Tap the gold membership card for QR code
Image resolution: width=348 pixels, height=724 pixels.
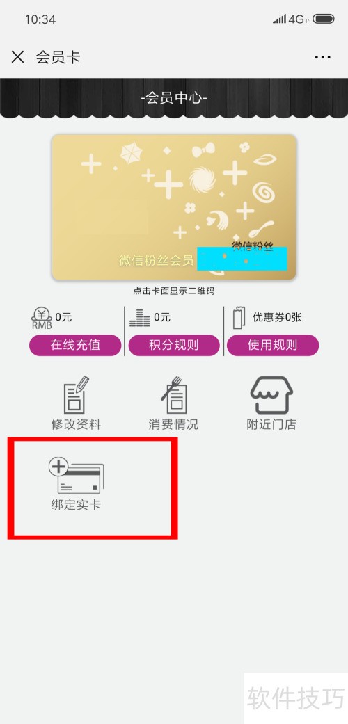click(x=174, y=207)
